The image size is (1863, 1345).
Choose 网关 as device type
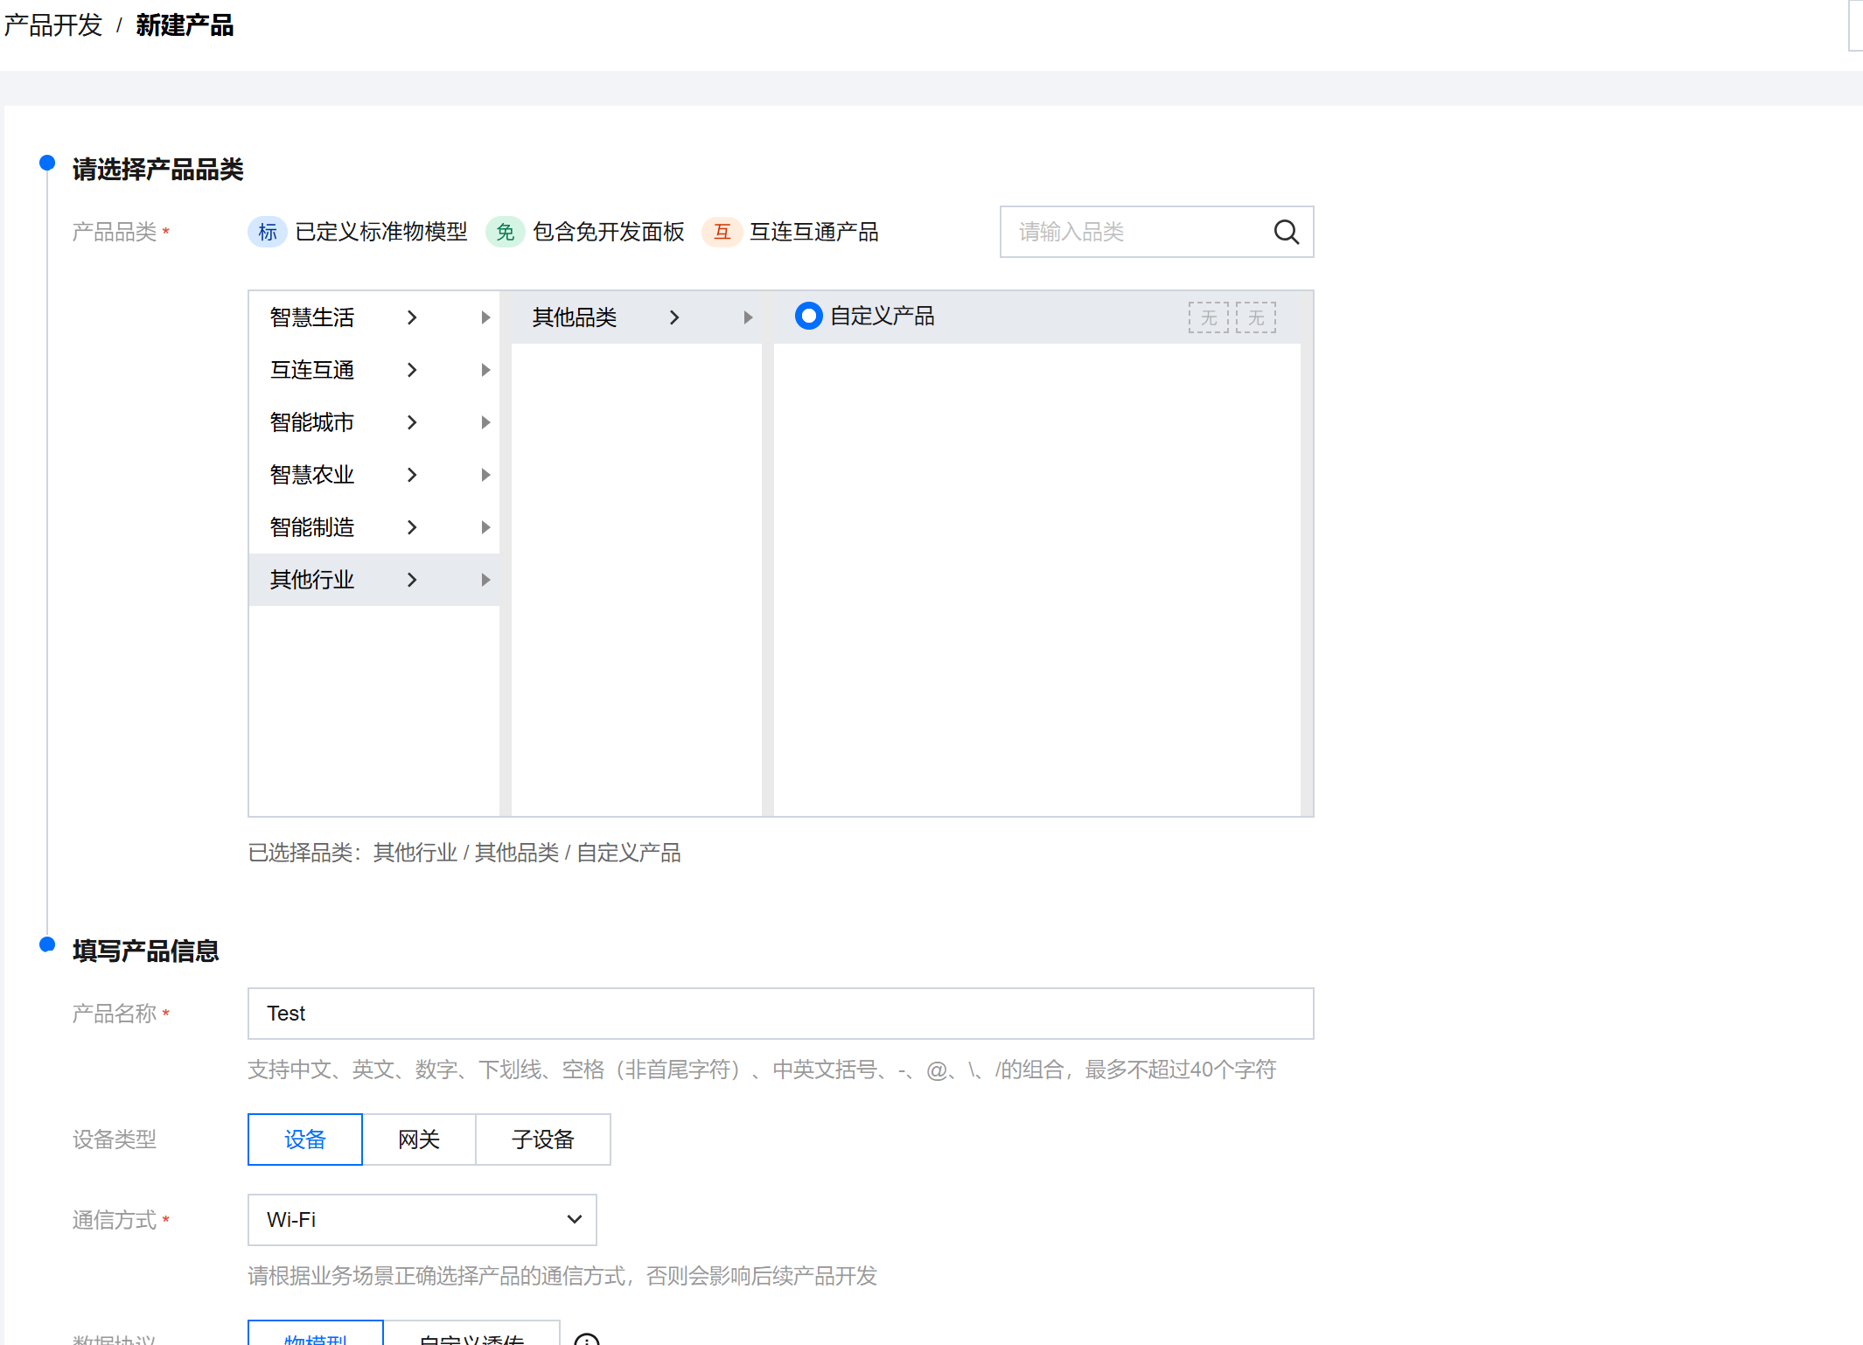(419, 1139)
